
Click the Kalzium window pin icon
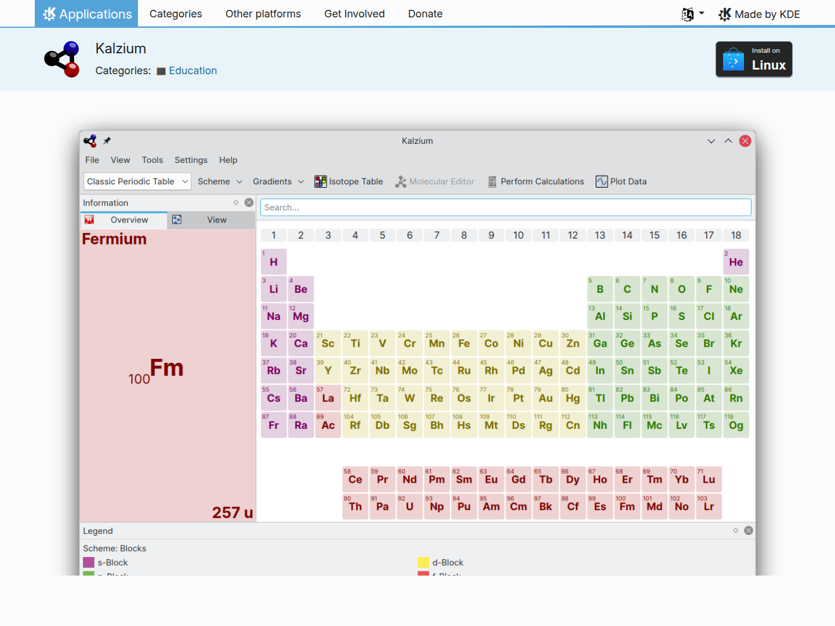tap(107, 141)
